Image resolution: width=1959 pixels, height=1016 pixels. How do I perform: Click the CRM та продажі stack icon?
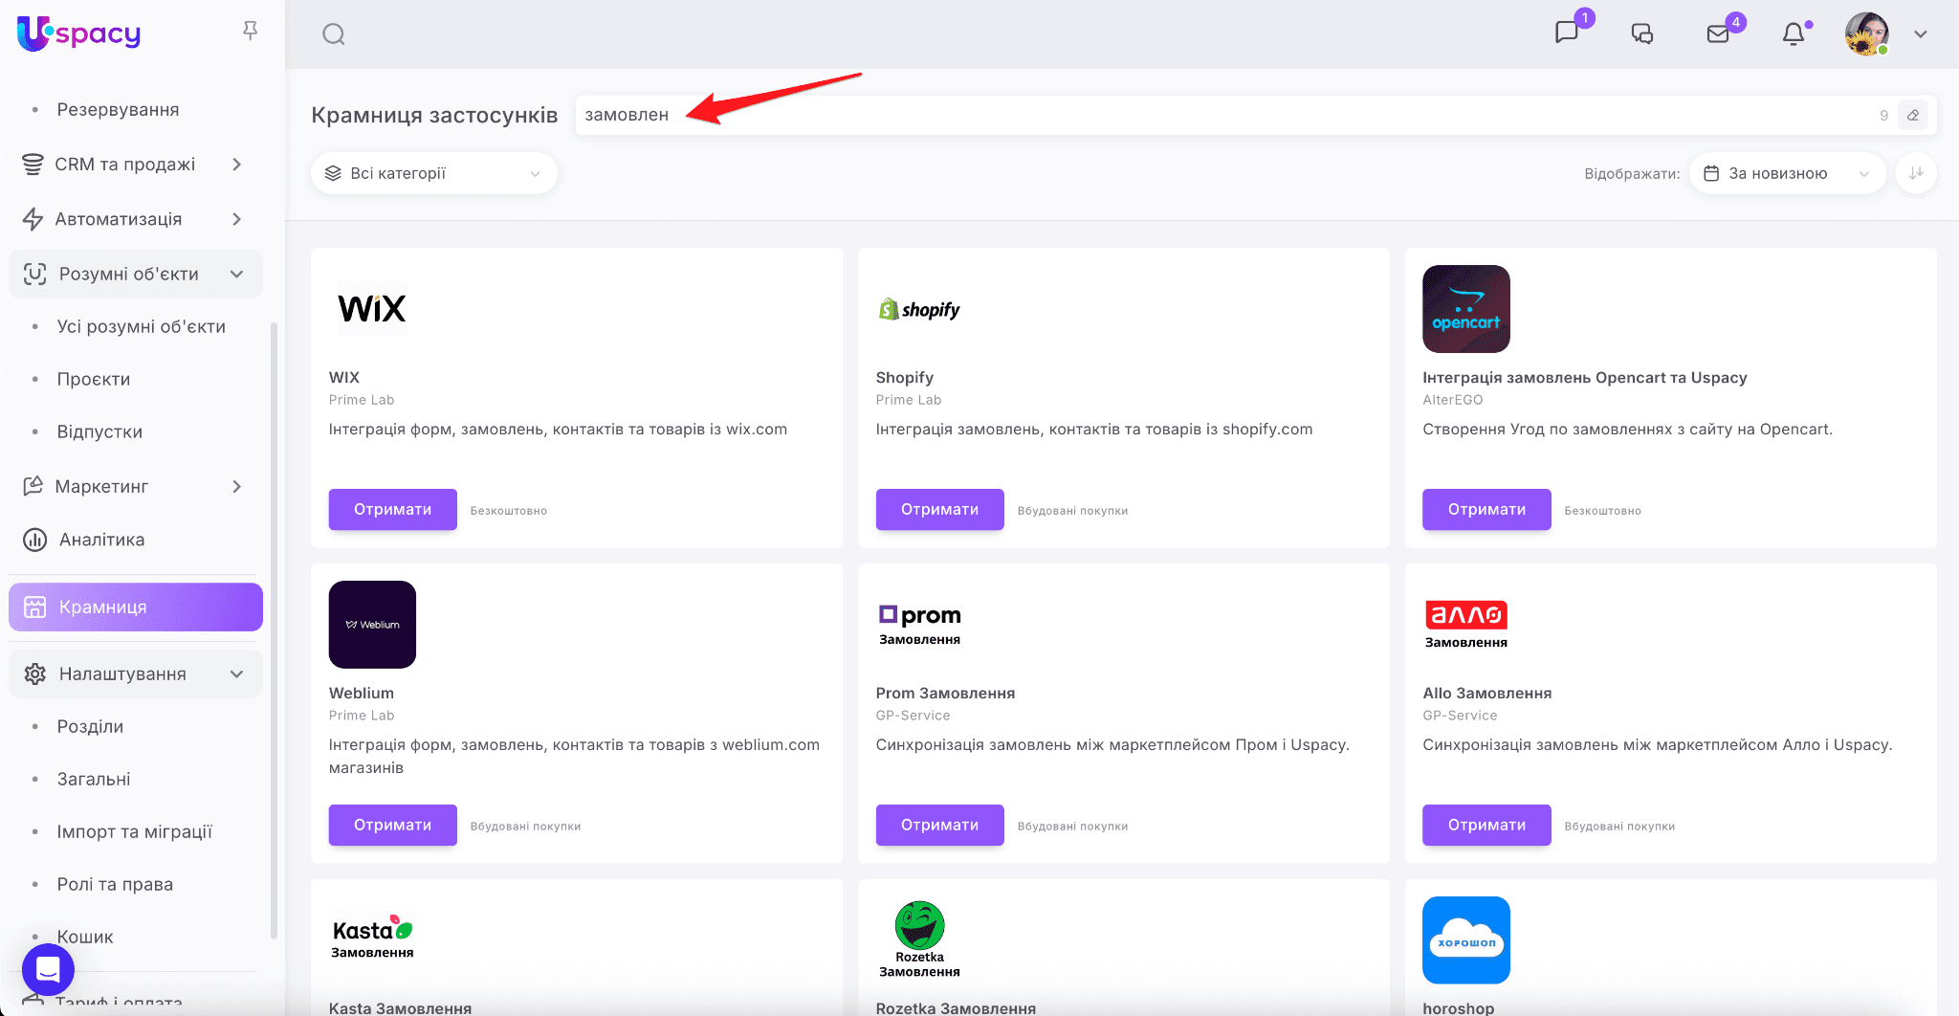(33, 165)
